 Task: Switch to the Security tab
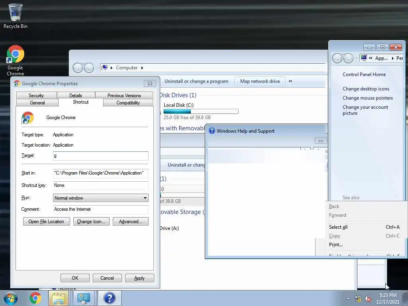pyautogui.click(x=36, y=95)
